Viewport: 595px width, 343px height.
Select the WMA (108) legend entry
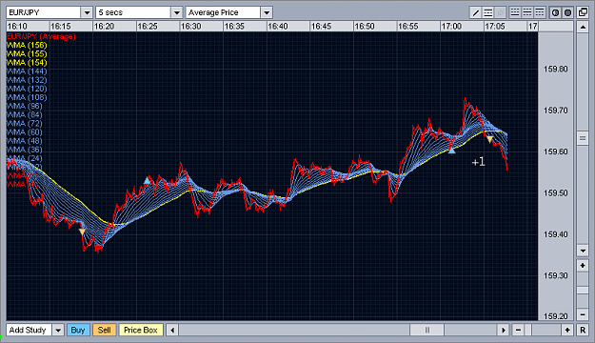pyautogui.click(x=27, y=97)
